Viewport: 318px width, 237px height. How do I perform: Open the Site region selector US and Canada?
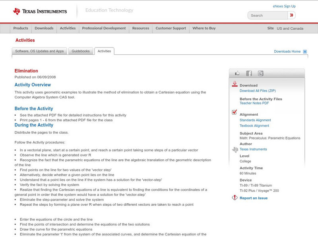click(290, 29)
